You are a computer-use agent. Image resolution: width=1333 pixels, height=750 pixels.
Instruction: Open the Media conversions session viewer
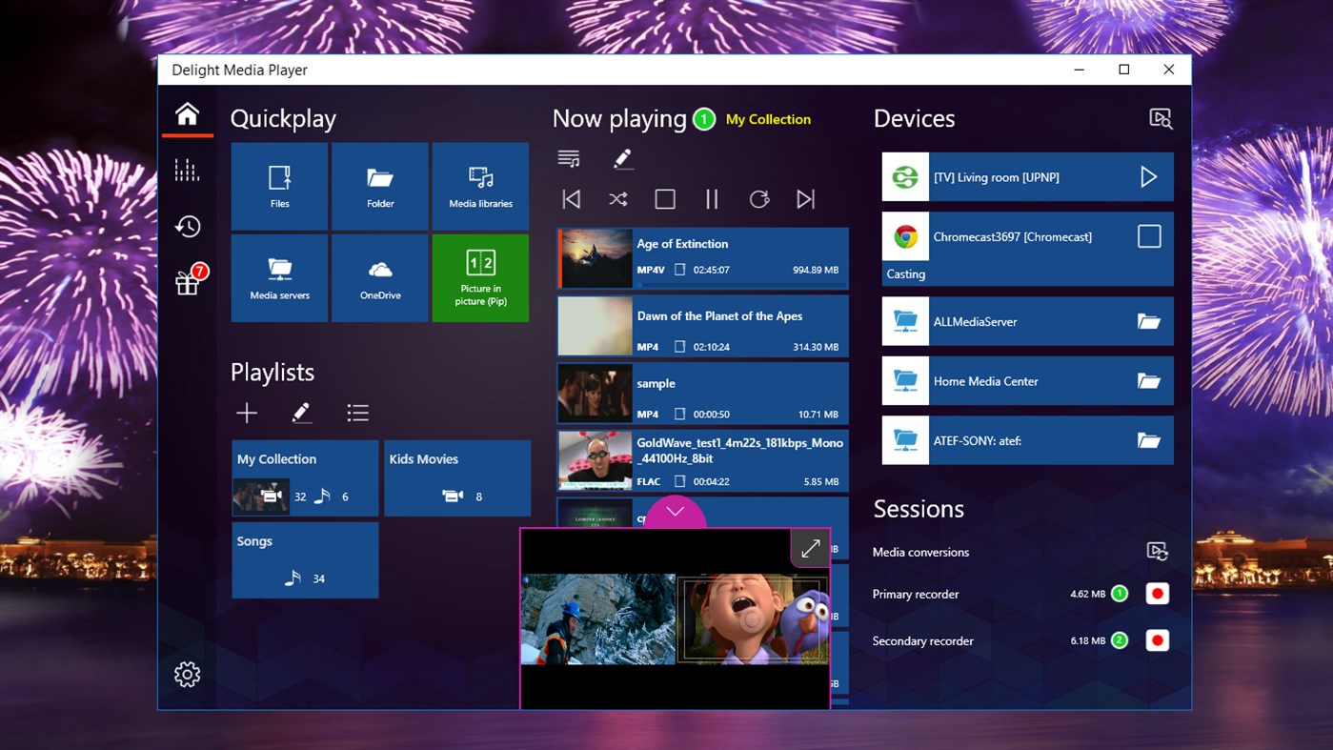pos(1156,552)
